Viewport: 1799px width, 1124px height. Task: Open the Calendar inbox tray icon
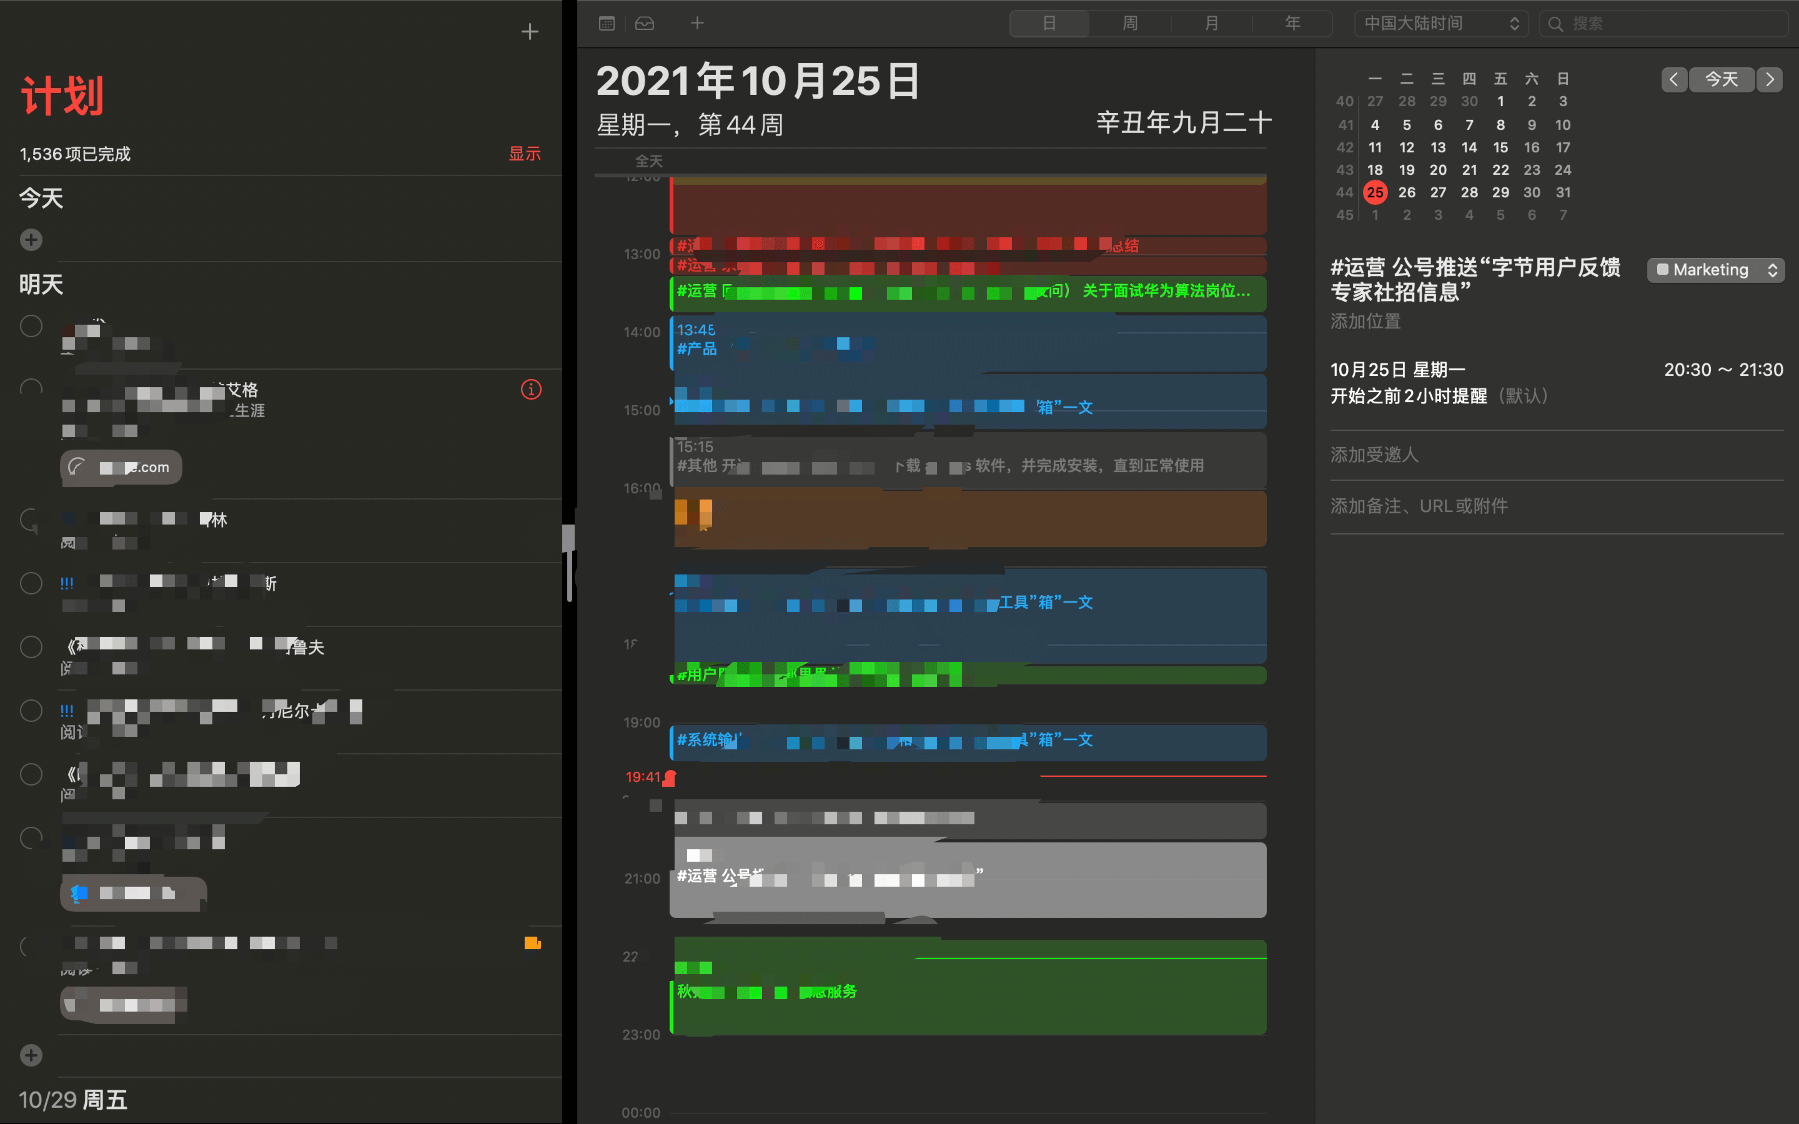645,23
